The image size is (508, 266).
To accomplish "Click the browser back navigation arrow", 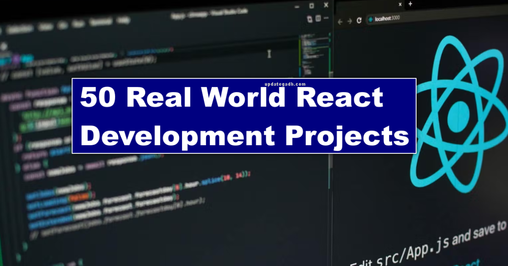I will [x=340, y=20].
